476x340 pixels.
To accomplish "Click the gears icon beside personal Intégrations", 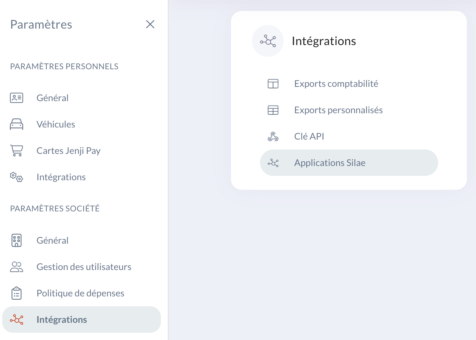I will click(17, 177).
